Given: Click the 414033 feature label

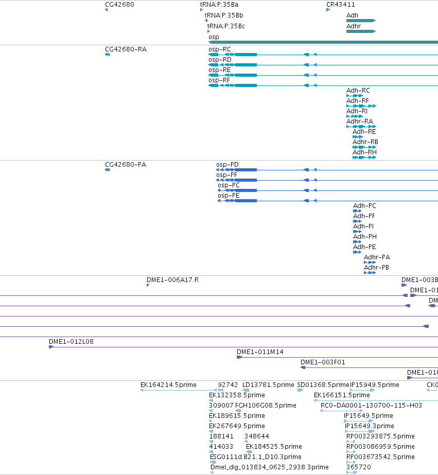Looking at the screenshot, I should coord(221,447).
